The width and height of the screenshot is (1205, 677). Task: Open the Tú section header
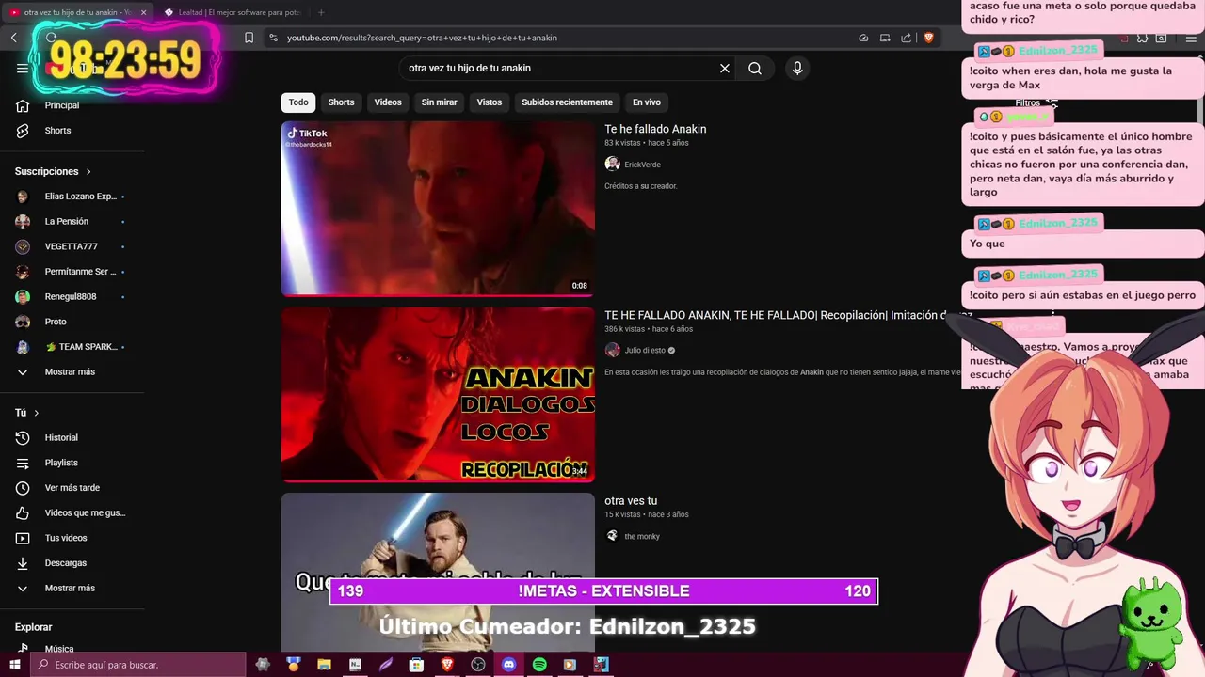[x=27, y=413]
